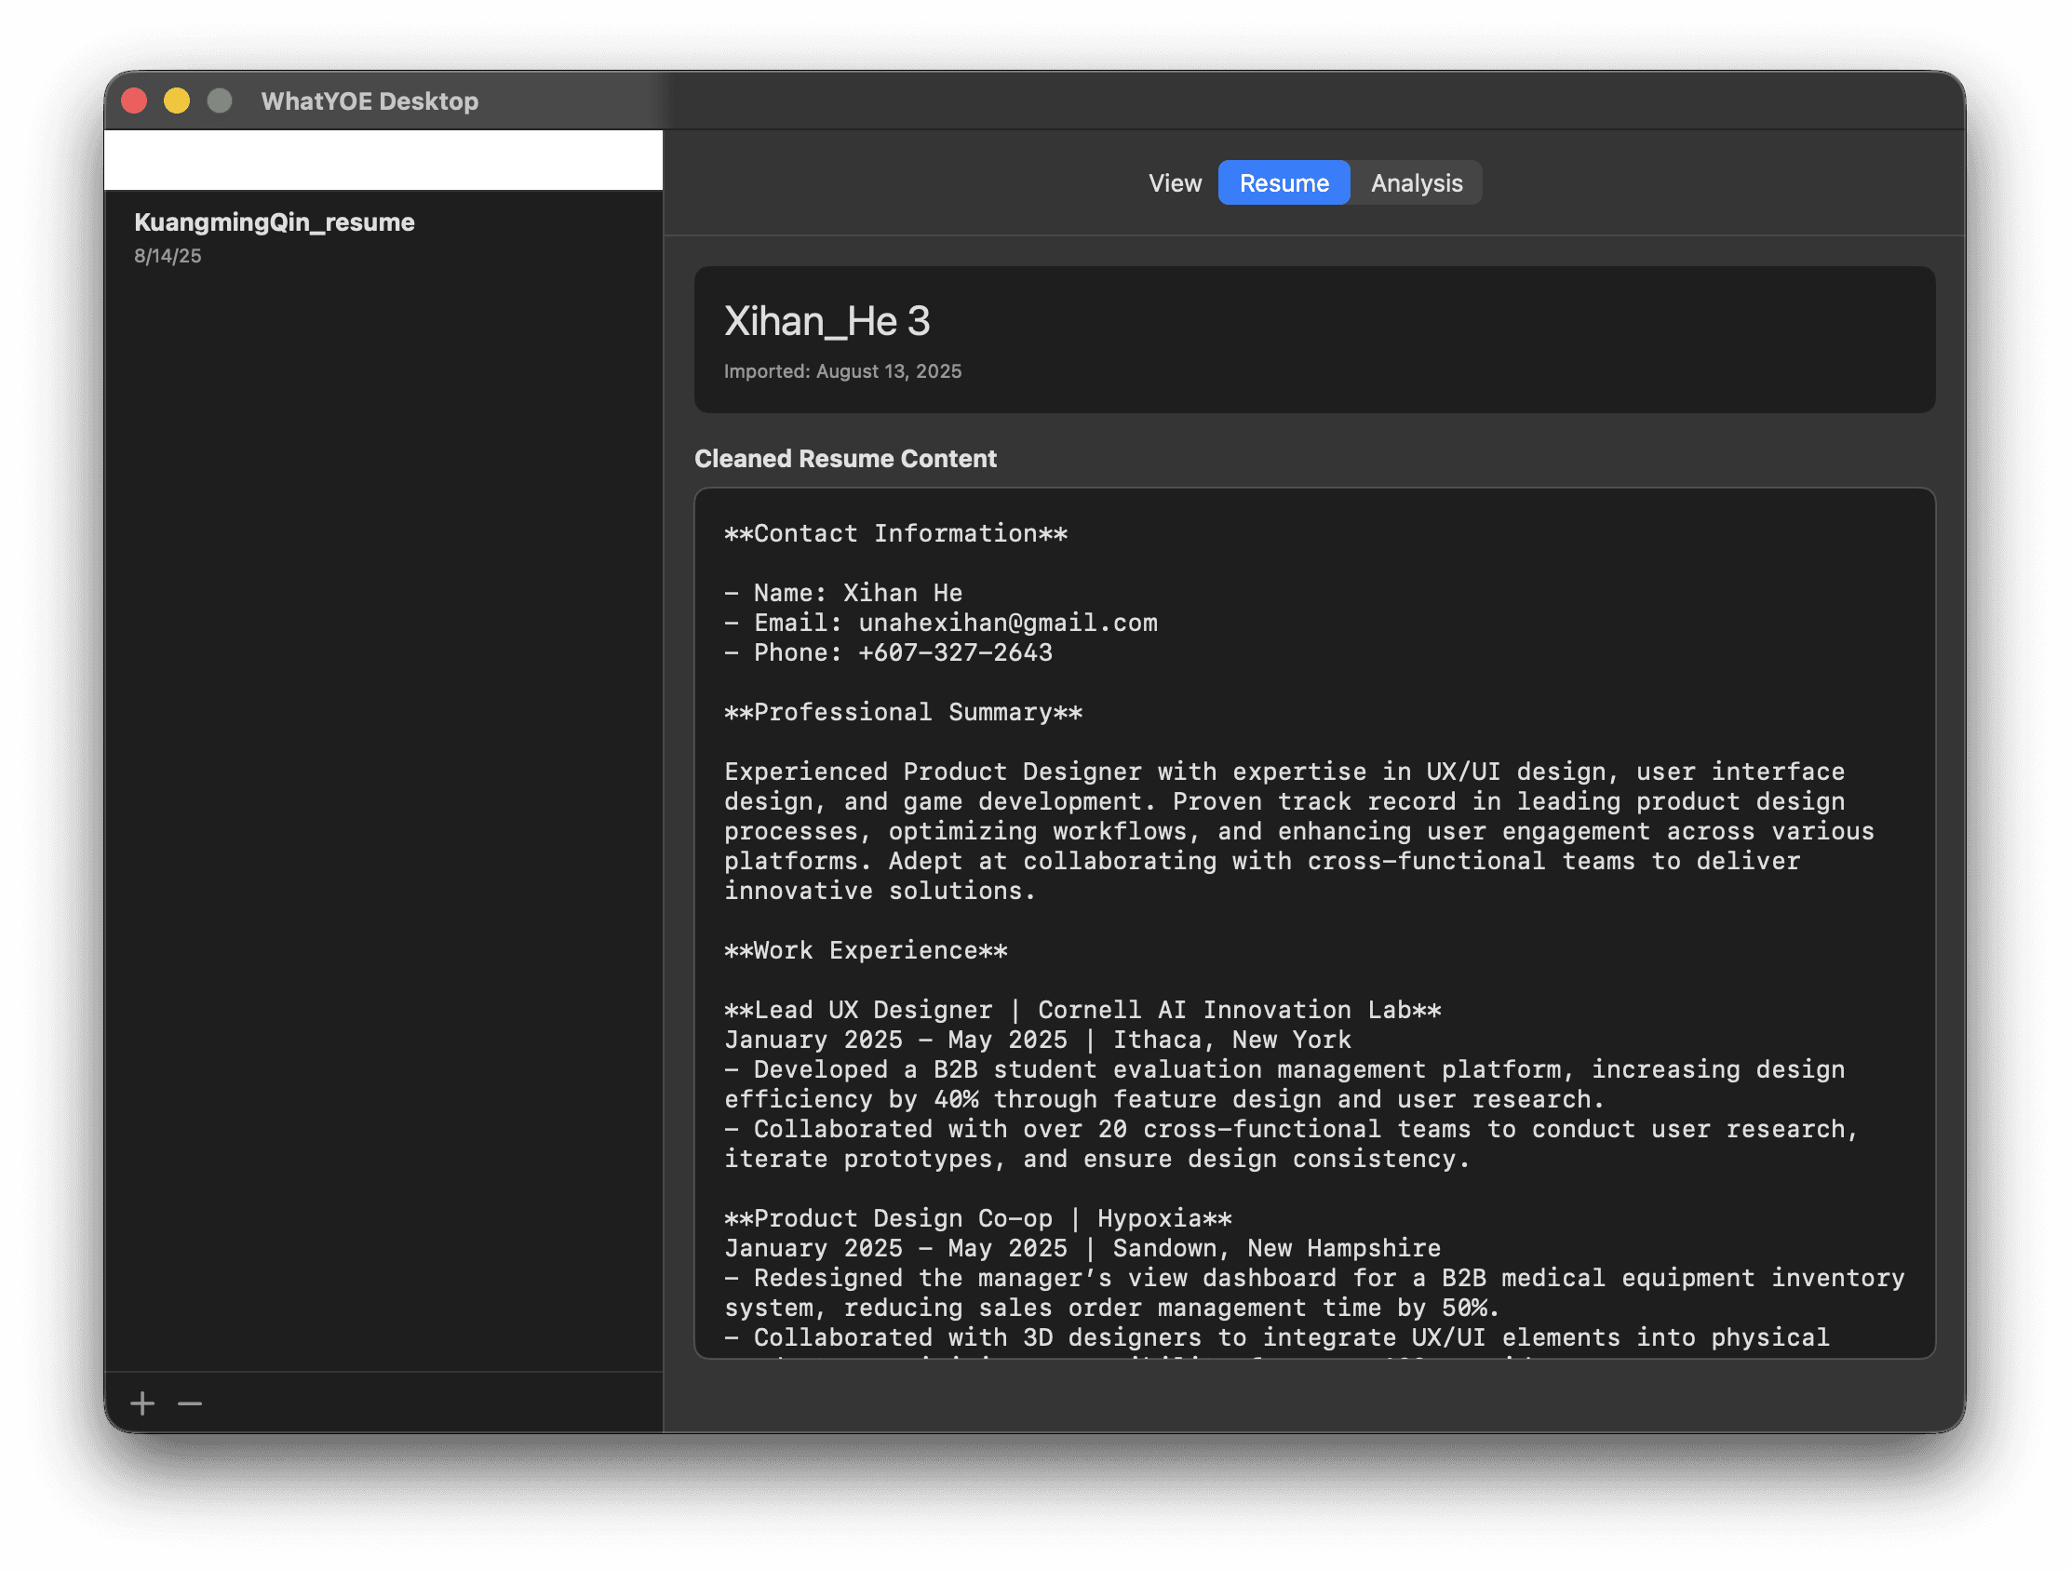The height and width of the screenshot is (1571, 2070).
Task: Click the grey zoom window button
Action: [220, 101]
